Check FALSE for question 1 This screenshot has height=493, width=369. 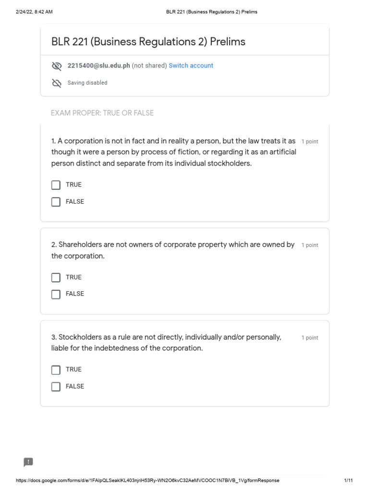[x=56, y=202]
